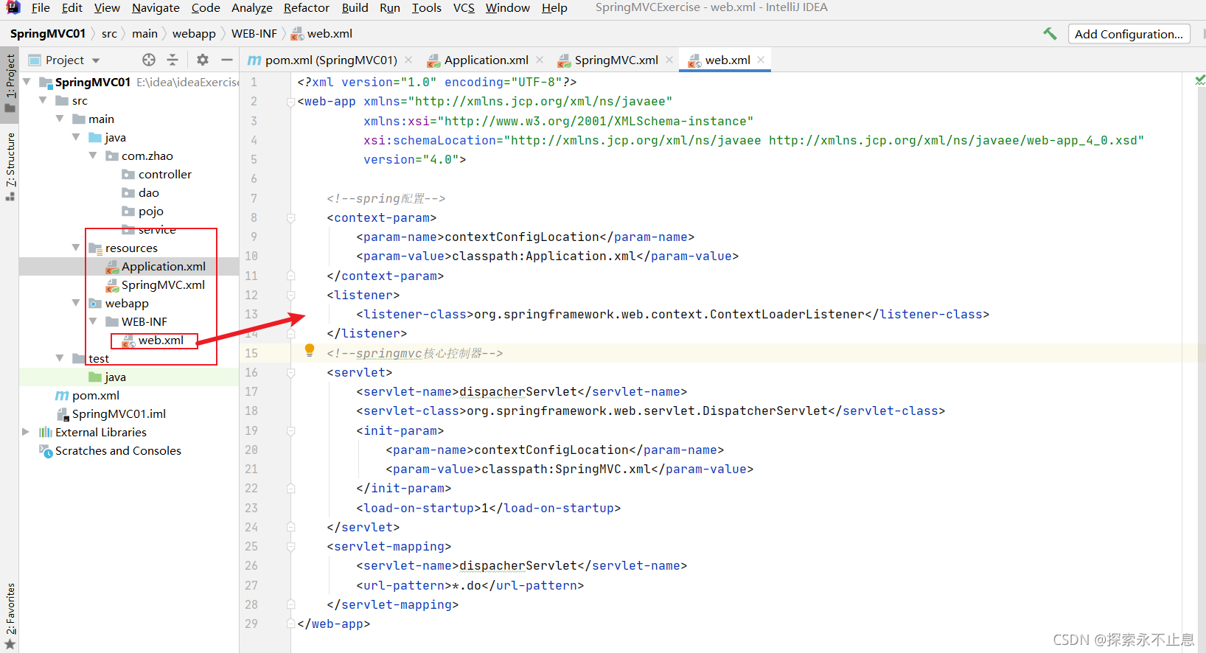The image size is (1206, 653).
Task: Click the fold marker on line 2
Action: (291, 102)
